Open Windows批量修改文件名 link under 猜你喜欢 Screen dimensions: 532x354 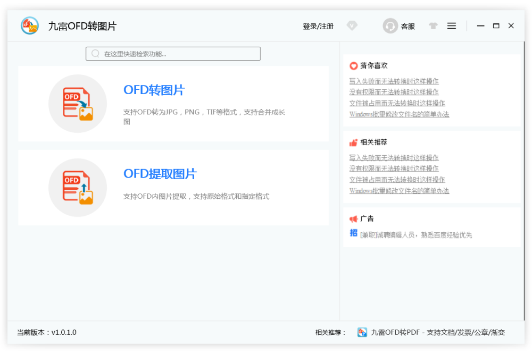[x=399, y=114]
